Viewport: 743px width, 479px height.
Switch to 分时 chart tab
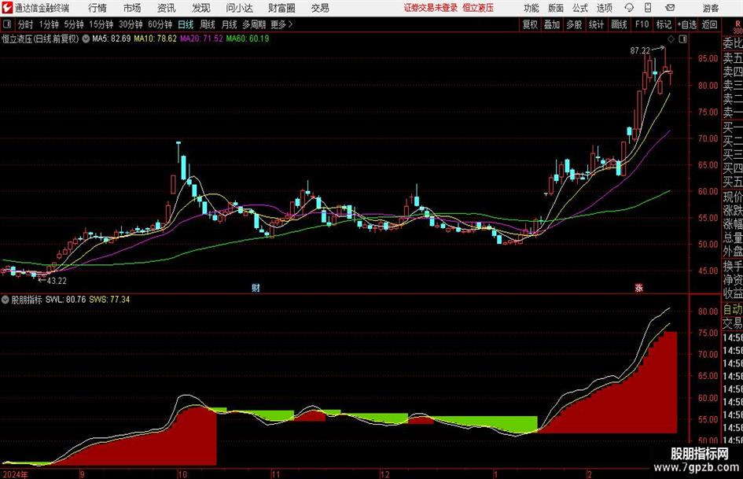pyautogui.click(x=25, y=24)
